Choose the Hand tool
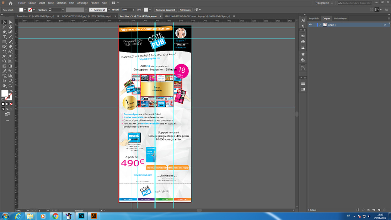Viewport: 391px width, 220px height. (x=4, y=86)
